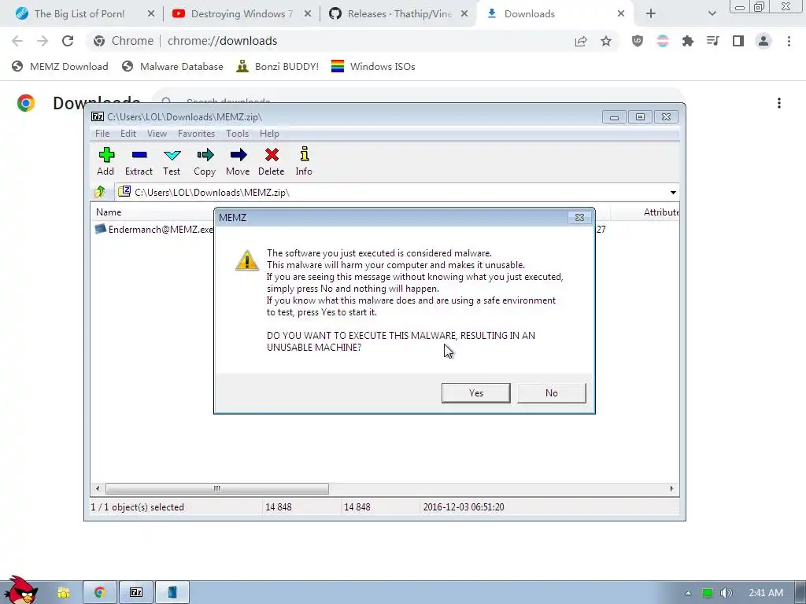Viewport: 806px width, 604px height.
Task: Click the 2016-12-03 date in status bar
Action: (x=464, y=507)
